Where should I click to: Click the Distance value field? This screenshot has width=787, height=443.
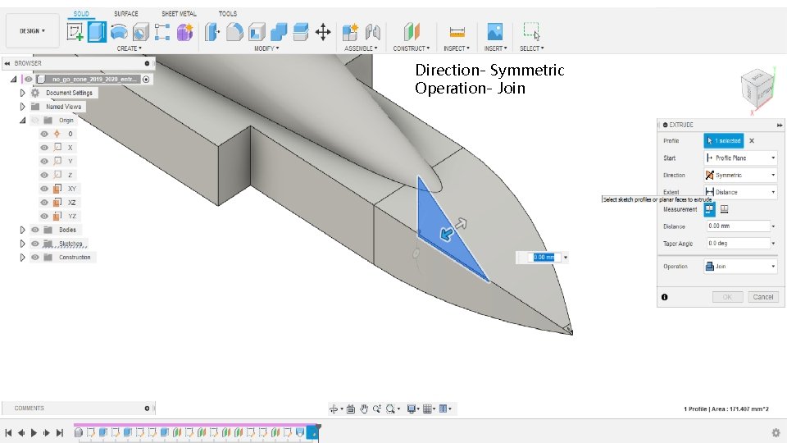tap(738, 226)
